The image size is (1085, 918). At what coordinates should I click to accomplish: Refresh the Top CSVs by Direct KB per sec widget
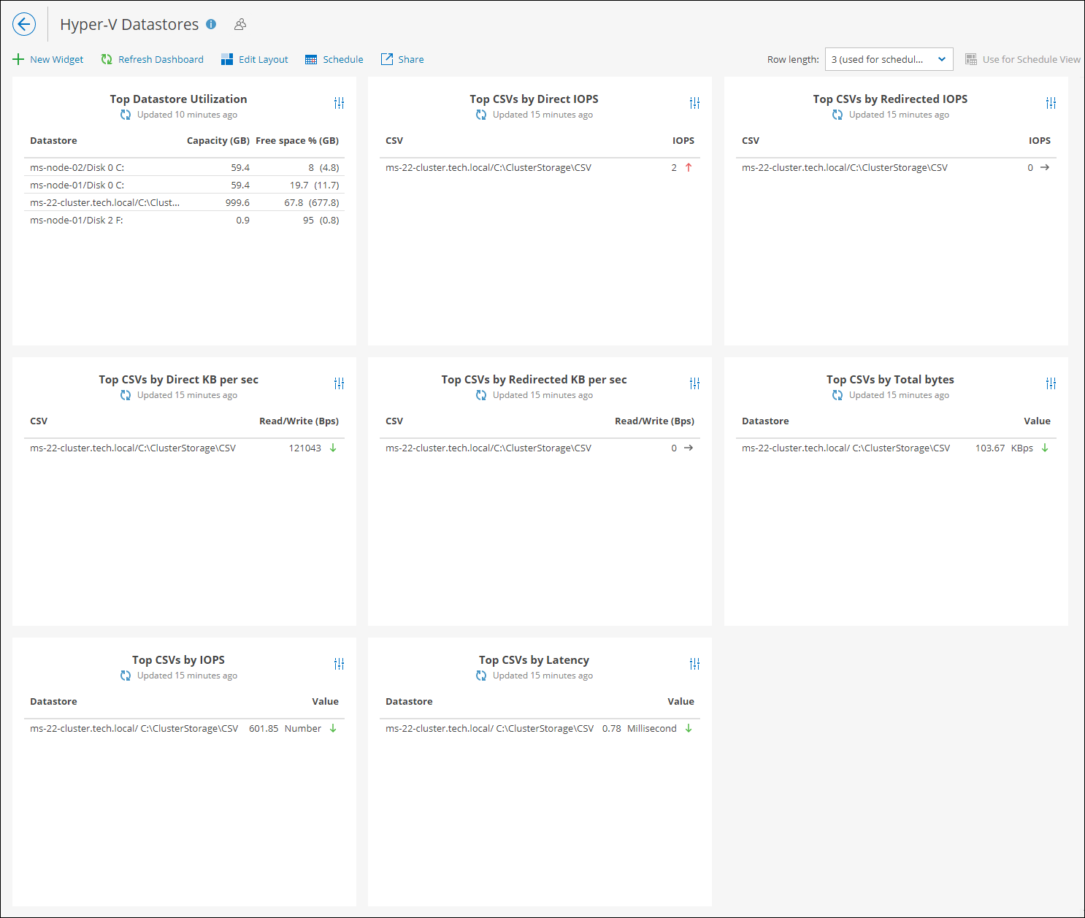pyautogui.click(x=126, y=395)
